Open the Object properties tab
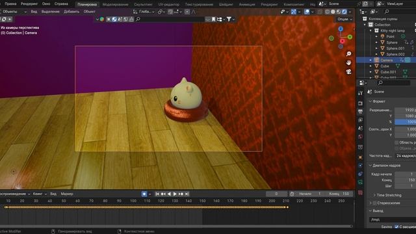The width and height of the screenshot is (416, 234). 360,157
